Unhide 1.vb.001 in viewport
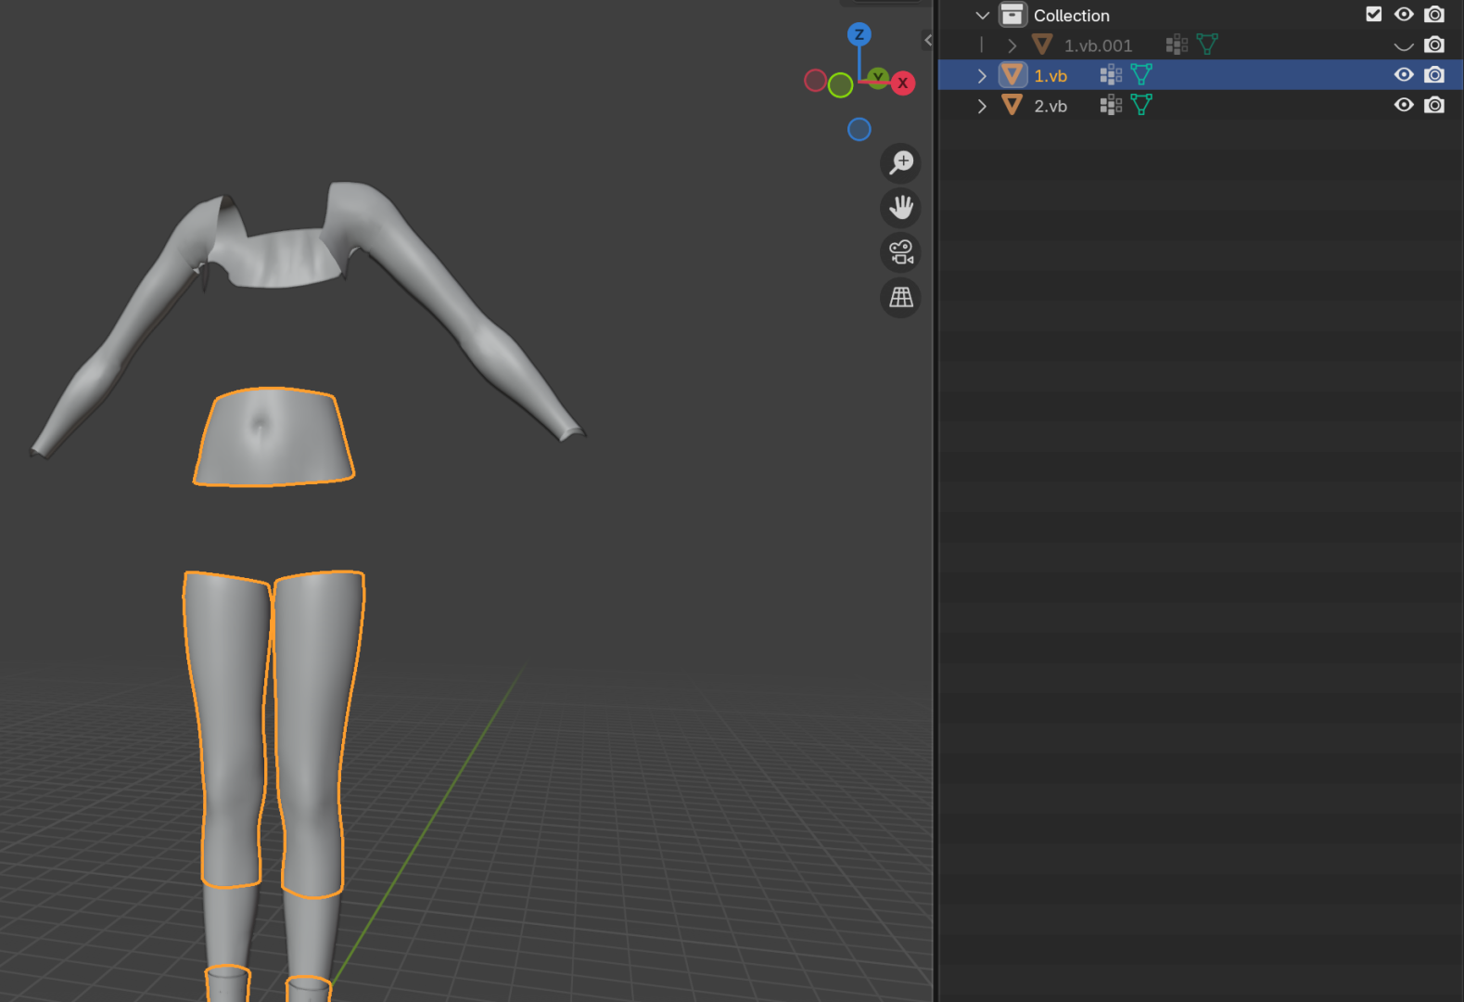 (x=1404, y=45)
